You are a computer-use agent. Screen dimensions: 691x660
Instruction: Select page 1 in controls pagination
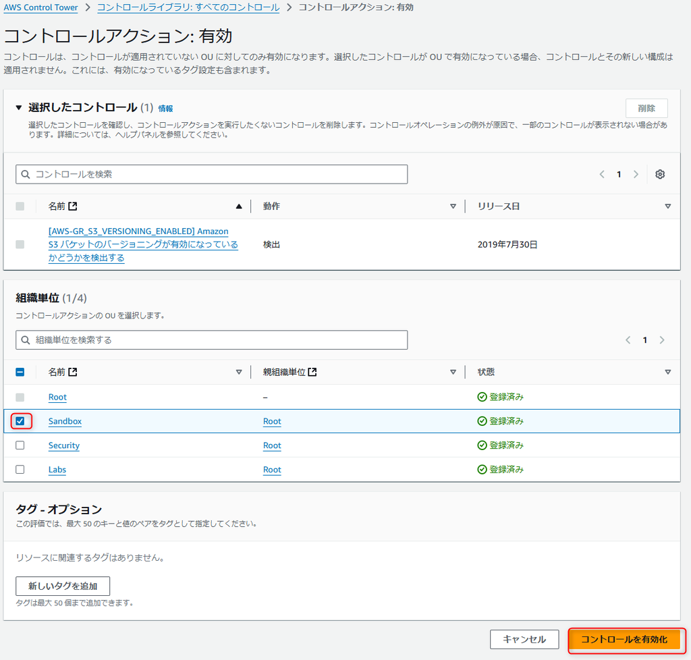[619, 175]
